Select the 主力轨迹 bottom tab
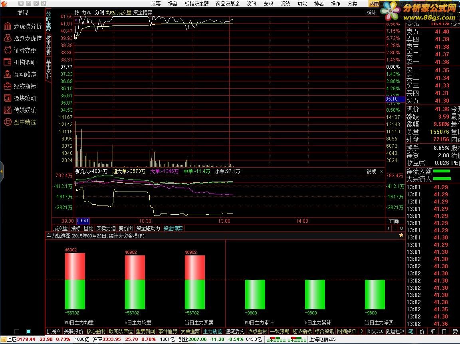 (213, 331)
